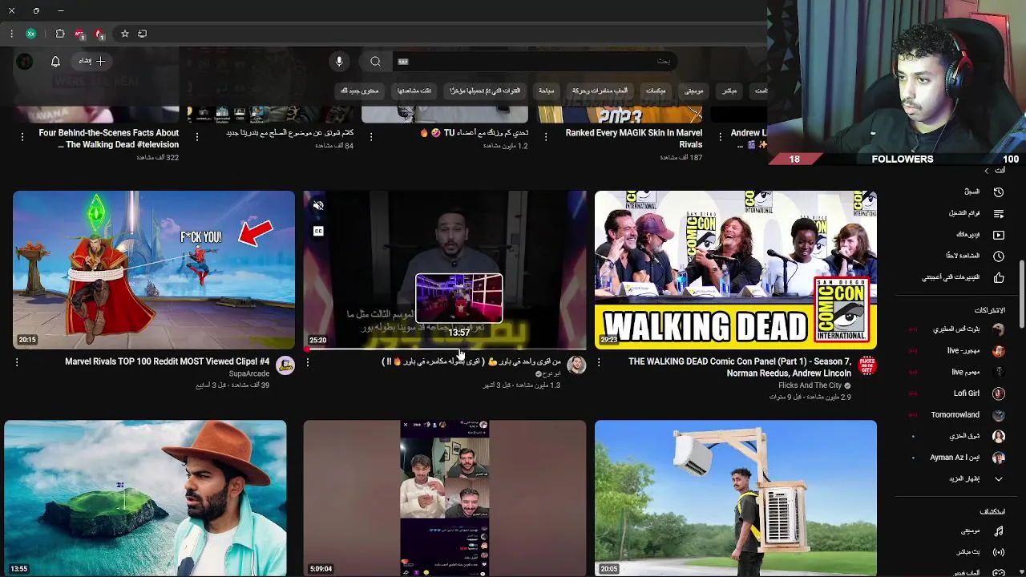Open Lofi Girl channel avatar
The image size is (1026, 577).
998,393
